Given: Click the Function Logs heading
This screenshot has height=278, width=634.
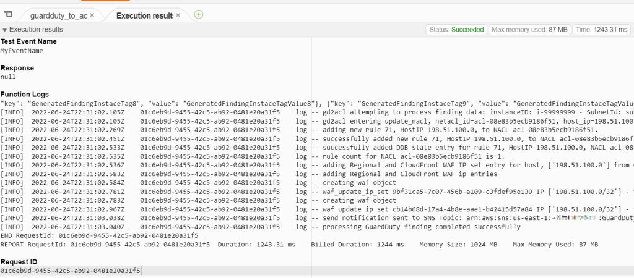Looking at the screenshot, I should [24, 95].
